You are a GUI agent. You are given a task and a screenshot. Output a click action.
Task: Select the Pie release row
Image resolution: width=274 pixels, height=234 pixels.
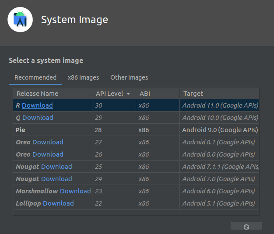click(x=136, y=130)
